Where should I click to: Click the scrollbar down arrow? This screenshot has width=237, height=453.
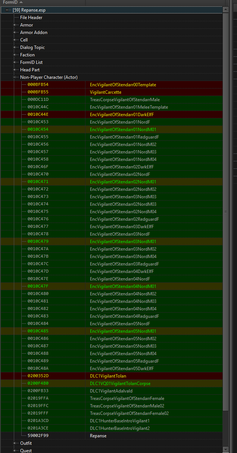[225, 450]
